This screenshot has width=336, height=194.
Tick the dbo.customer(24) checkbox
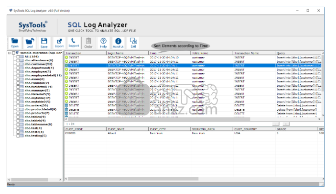(x=18, y=64)
